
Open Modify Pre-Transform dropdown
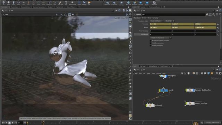coord(161,38)
